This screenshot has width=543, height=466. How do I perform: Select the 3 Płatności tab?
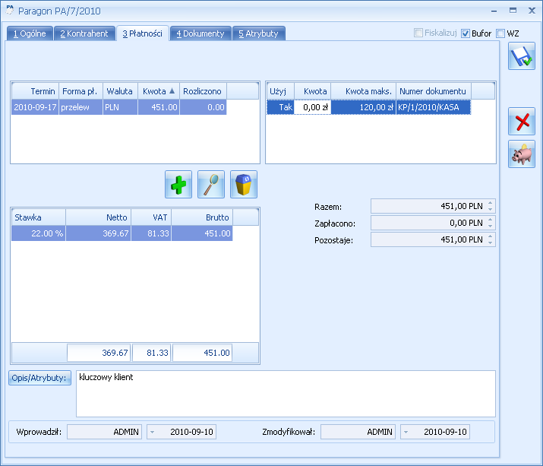[143, 33]
